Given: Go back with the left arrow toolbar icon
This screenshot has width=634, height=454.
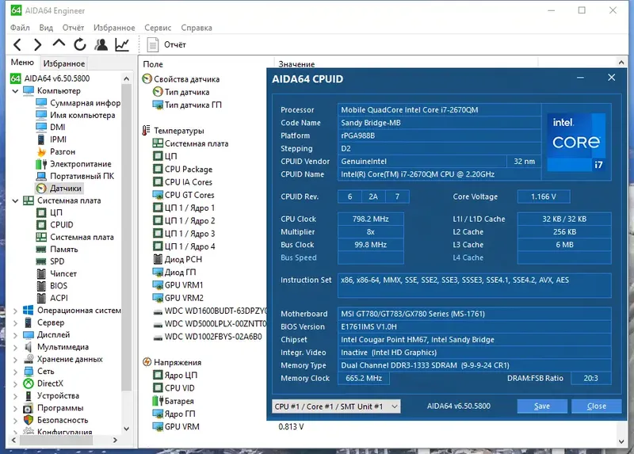Looking at the screenshot, I should [17, 44].
